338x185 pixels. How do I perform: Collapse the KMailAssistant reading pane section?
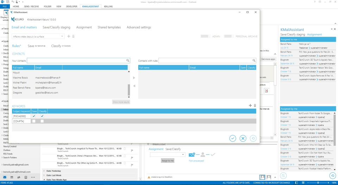pyautogui.click(x=148, y=144)
